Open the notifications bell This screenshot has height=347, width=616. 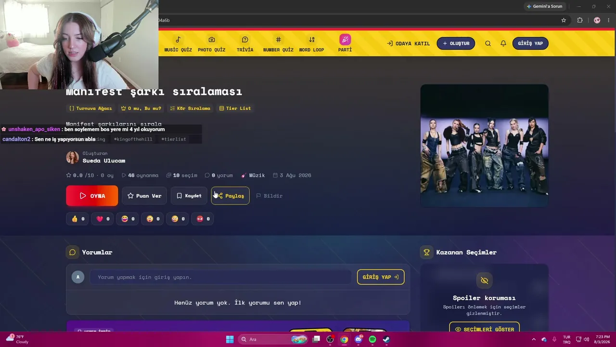pos(503,43)
